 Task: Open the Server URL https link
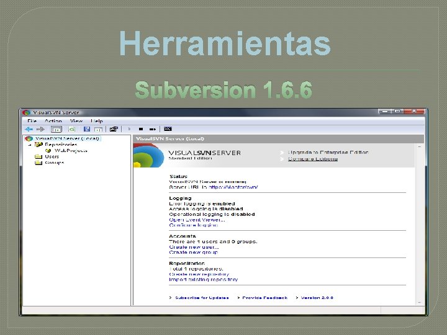click(233, 187)
